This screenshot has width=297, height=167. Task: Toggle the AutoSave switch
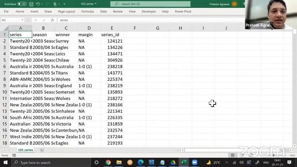point(22,4)
